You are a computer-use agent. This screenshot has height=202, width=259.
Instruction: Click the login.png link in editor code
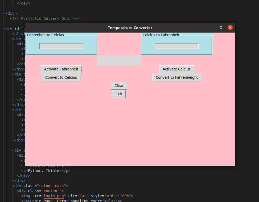(54, 196)
